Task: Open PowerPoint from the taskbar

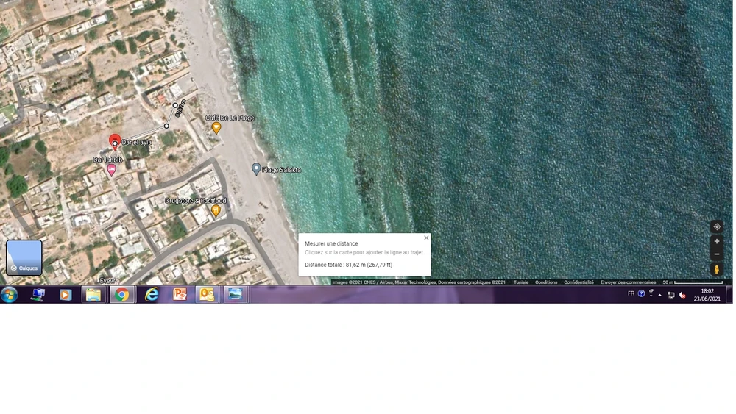Action: point(180,295)
